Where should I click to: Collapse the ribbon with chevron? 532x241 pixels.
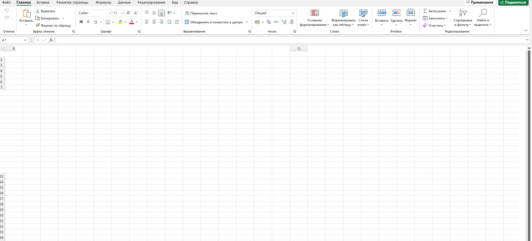click(526, 30)
